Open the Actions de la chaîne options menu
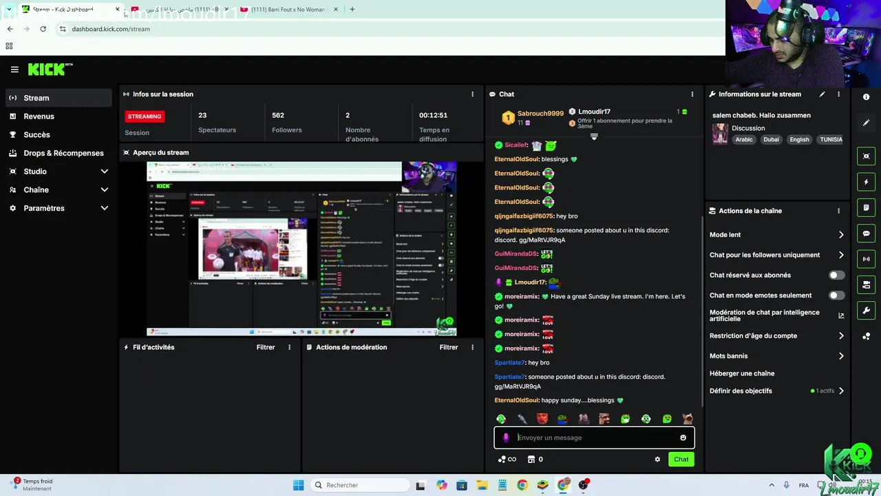 pos(838,211)
